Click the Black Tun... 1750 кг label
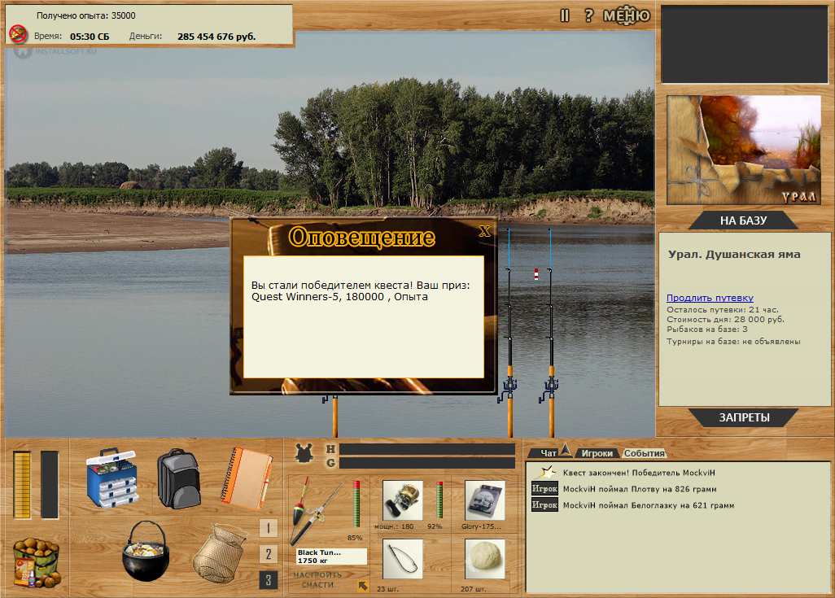Screen dimensions: 835x598 (x=331, y=557)
